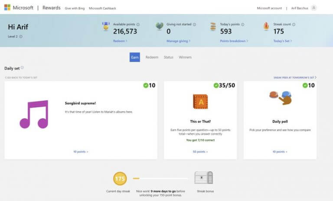
Task: Open the Points breakdown link
Action: pos(234,41)
